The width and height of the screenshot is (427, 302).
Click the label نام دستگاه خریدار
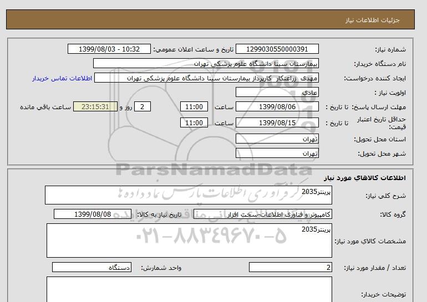380,64
